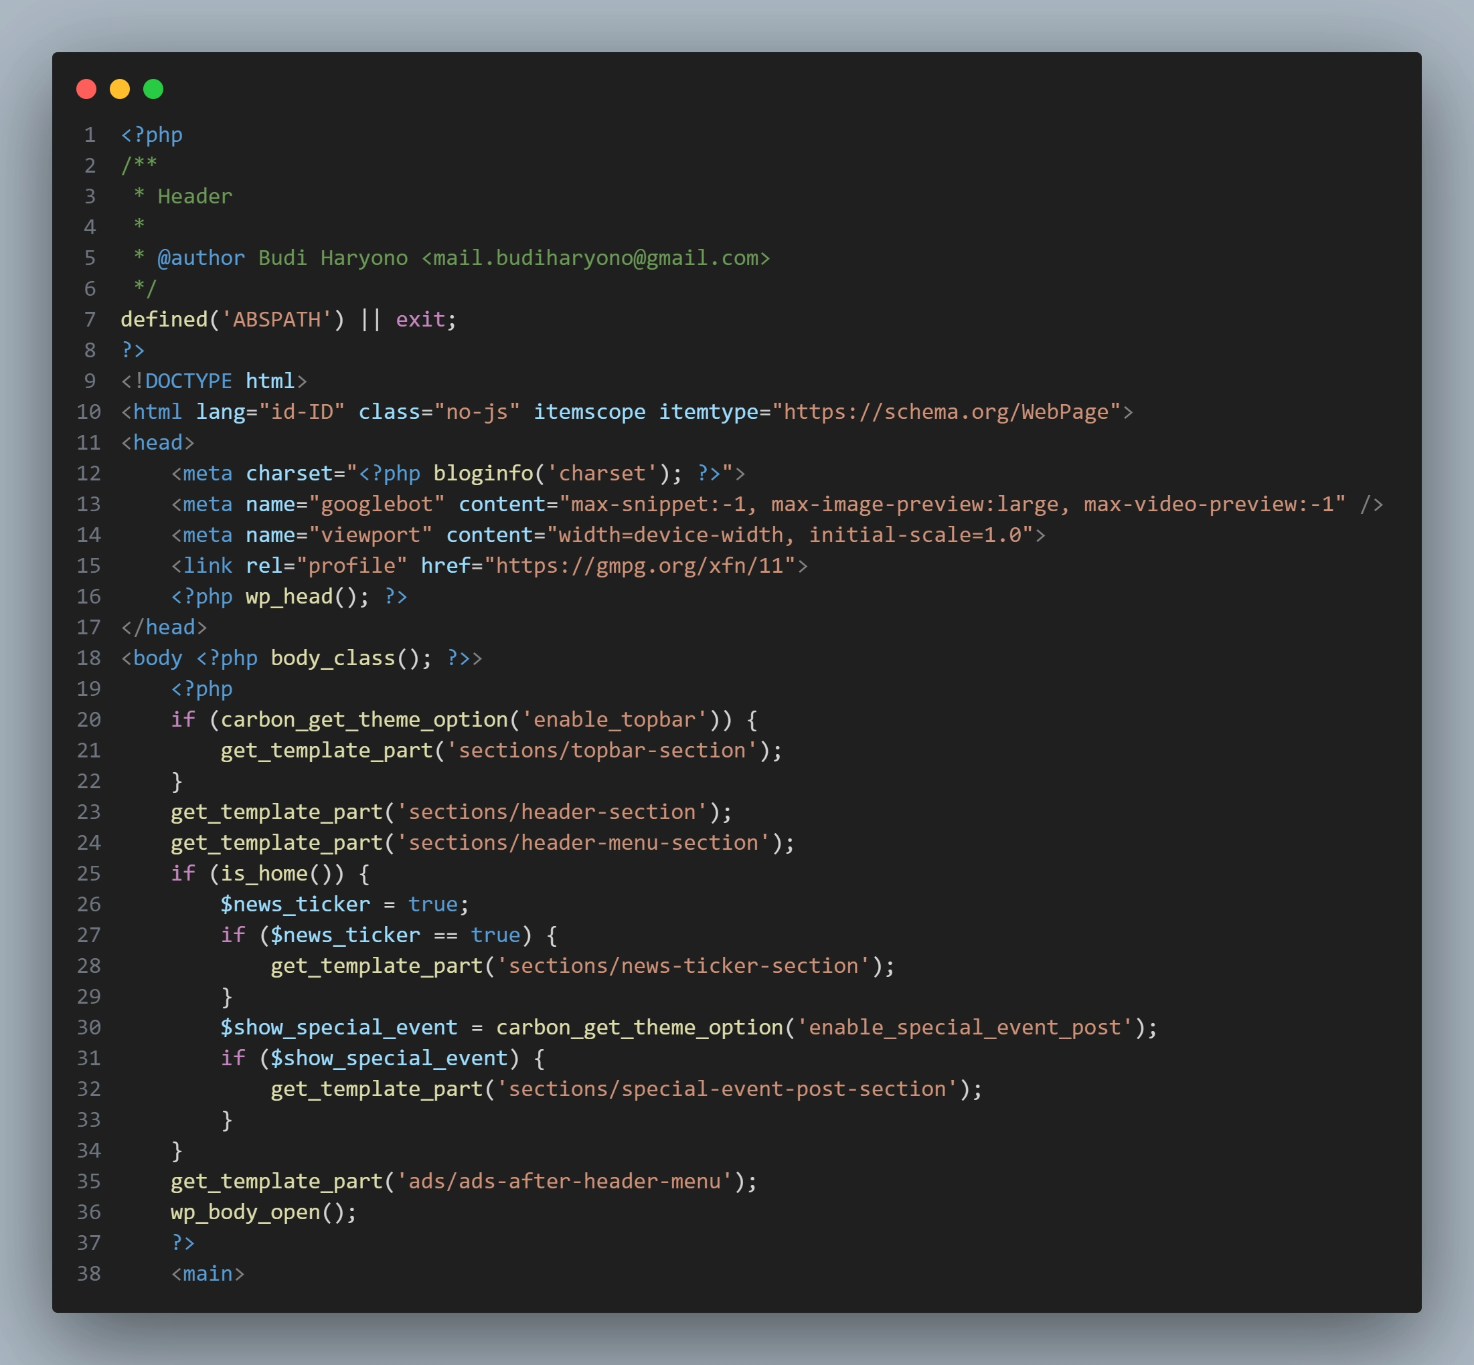The height and width of the screenshot is (1365, 1474).
Task: Click the exit keyword on line 7
Action: click(420, 319)
